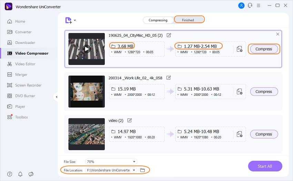Go to the DVD Burner section
Viewport: 293px width, 181px height.
(25, 96)
